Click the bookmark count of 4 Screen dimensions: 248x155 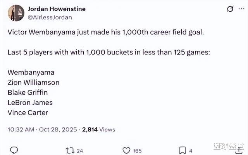tap(191, 151)
